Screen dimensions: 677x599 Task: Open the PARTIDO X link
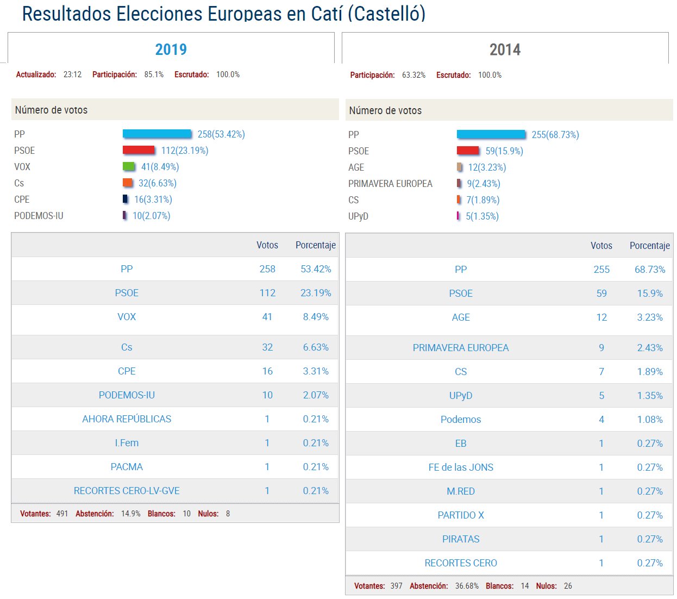[461, 515]
